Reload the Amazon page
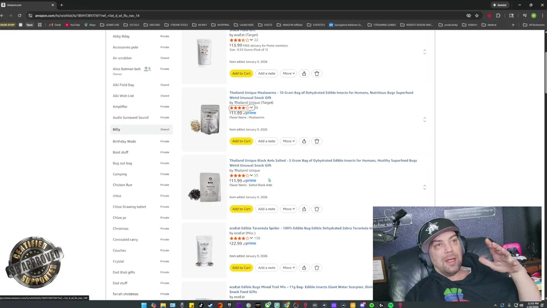This screenshot has height=308, width=547. tap(19, 15)
